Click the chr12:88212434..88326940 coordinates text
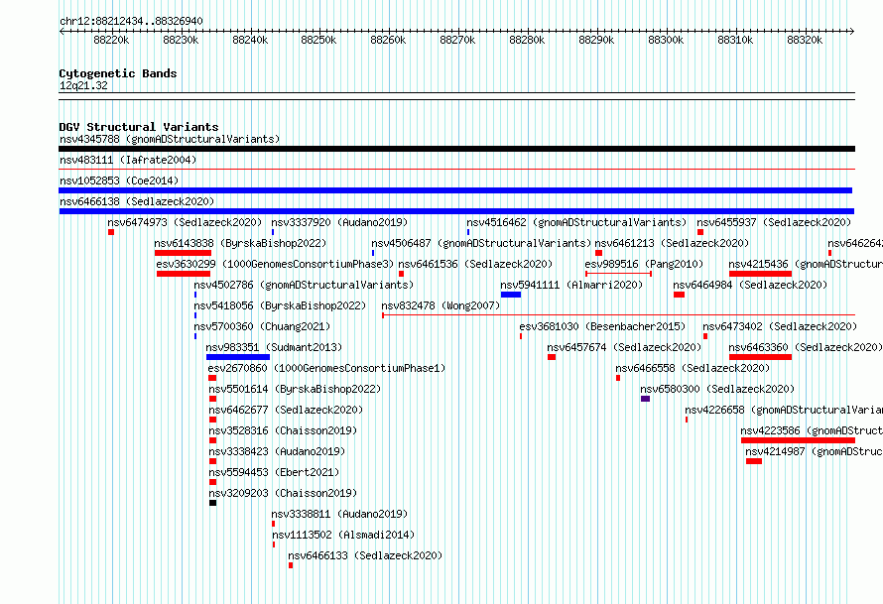The width and height of the screenshot is (883, 604). click(x=131, y=21)
